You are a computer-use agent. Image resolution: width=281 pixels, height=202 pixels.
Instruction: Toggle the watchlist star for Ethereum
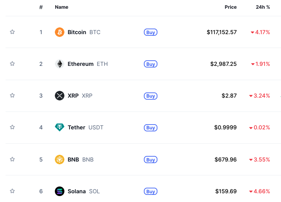[x=12, y=63]
